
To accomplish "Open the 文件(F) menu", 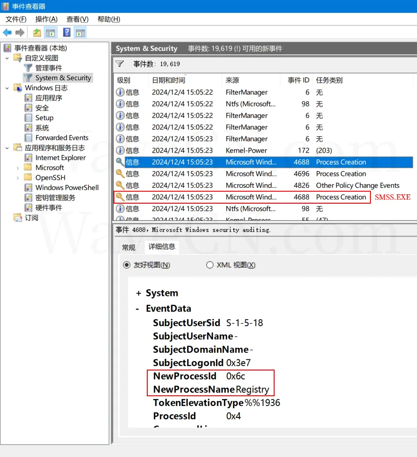I will click(16, 19).
